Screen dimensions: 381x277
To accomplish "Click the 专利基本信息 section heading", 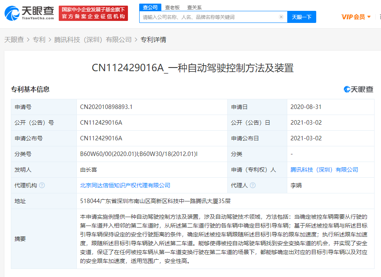I will coord(30,89).
